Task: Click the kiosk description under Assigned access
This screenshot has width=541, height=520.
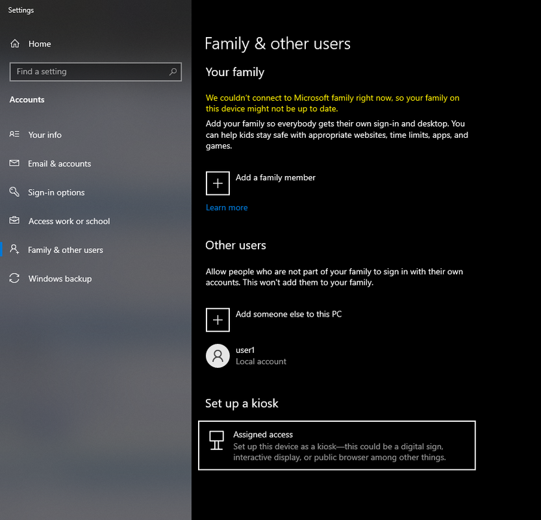Action: (340, 452)
